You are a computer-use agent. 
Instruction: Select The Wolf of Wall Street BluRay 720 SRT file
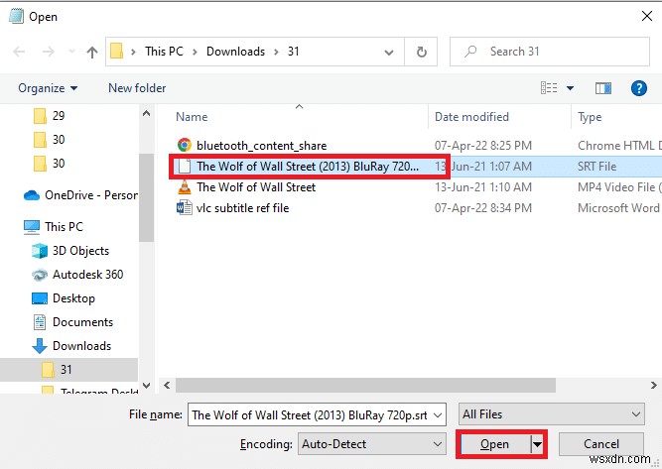coord(308,167)
